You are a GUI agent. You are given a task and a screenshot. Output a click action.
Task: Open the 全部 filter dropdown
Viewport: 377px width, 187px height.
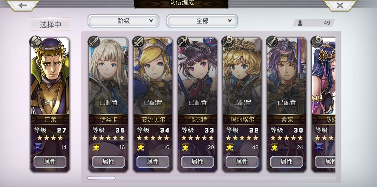[202, 21]
